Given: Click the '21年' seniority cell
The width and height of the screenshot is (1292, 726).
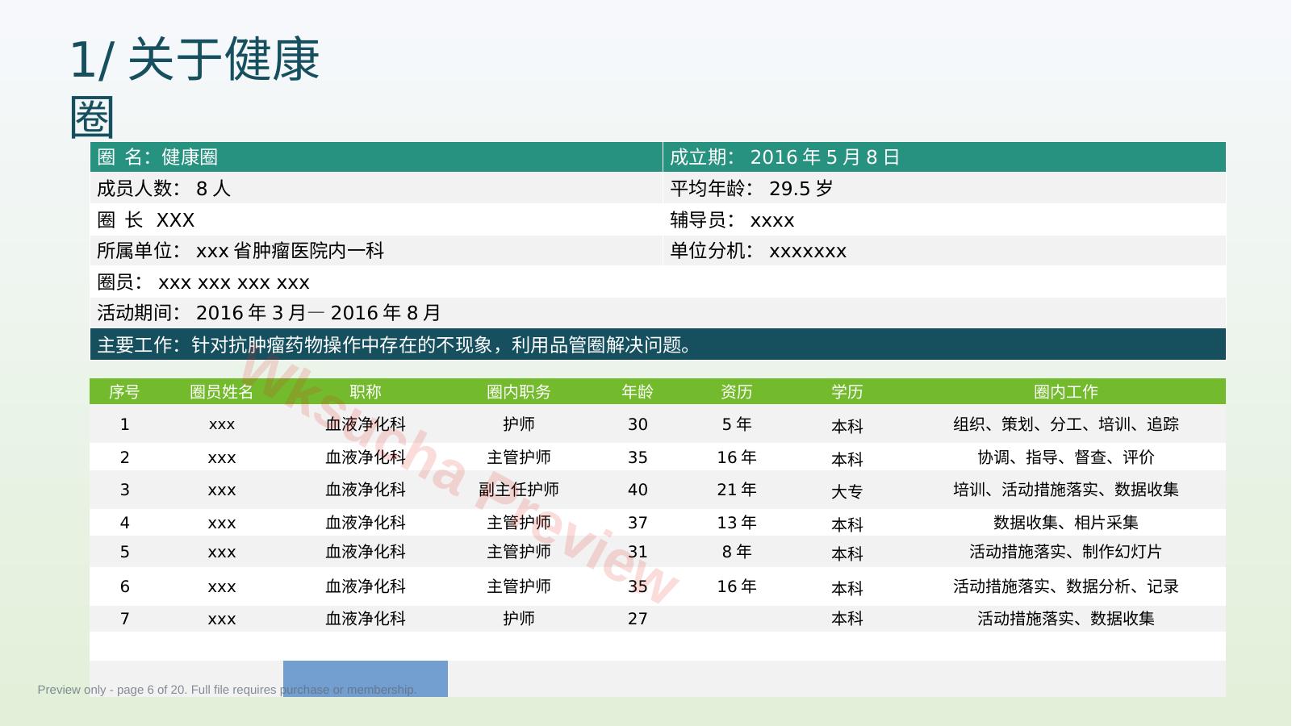Looking at the screenshot, I should tap(737, 489).
